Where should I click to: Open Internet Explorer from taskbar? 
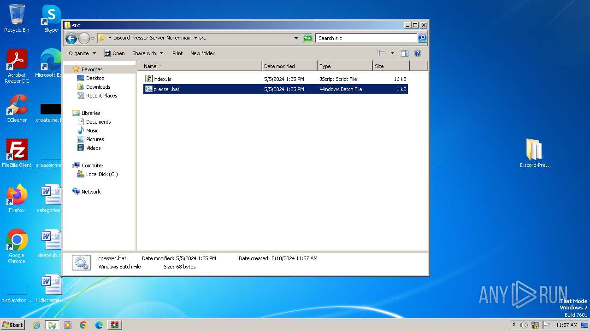tap(36, 325)
